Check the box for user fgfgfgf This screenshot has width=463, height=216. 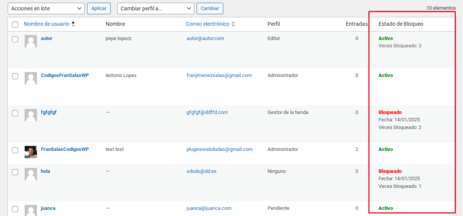[x=15, y=113]
